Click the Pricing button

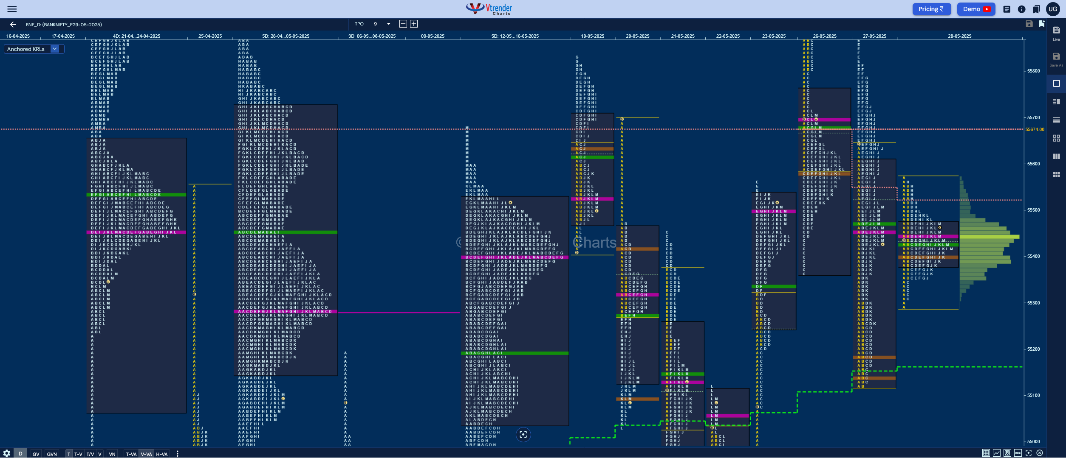point(930,9)
